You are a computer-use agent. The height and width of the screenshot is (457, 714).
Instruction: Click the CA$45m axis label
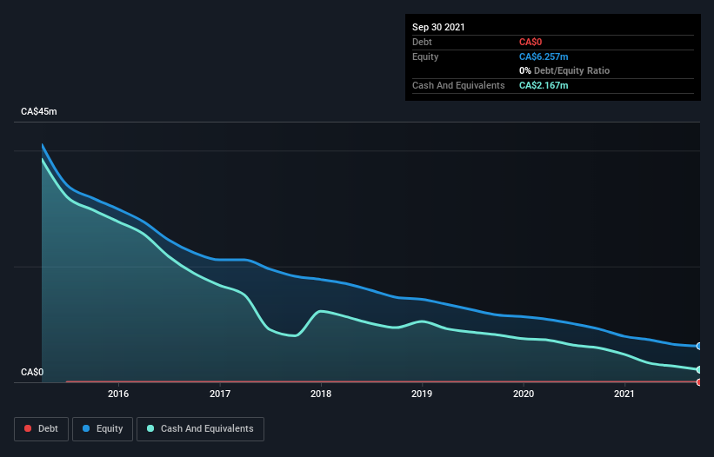tap(39, 111)
